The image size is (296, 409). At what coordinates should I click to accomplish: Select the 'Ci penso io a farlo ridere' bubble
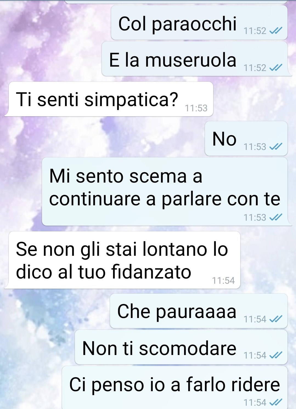(175, 388)
